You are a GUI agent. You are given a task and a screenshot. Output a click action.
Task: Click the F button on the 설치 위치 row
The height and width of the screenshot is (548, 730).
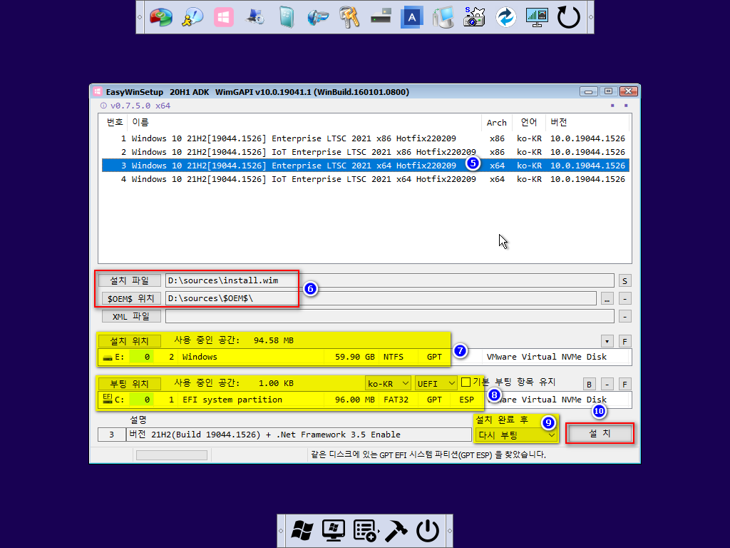[x=624, y=342]
